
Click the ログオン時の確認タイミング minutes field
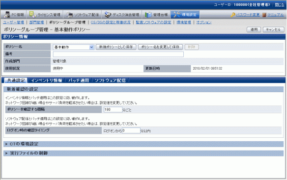click(x=131, y=130)
